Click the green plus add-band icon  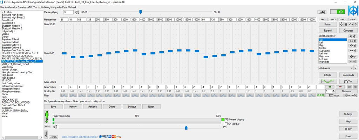coord(330,87)
